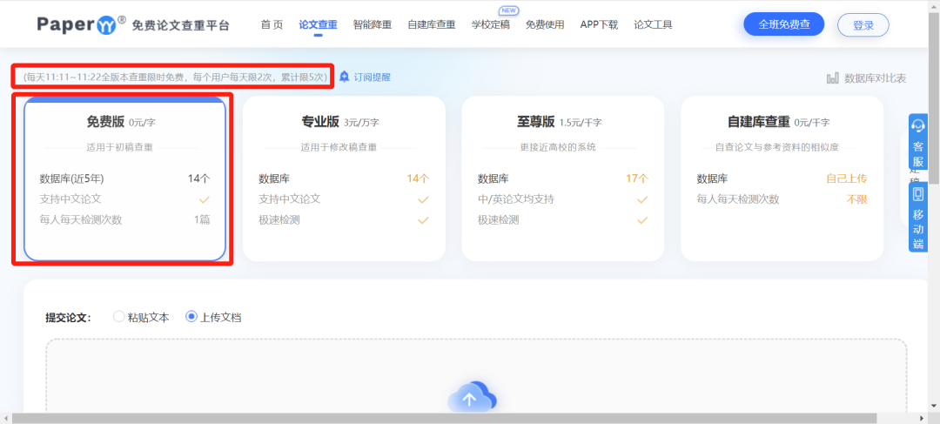Click 支持中文论文 checkmark in 免费版 card
This screenshot has height=424, width=940.
(x=205, y=199)
